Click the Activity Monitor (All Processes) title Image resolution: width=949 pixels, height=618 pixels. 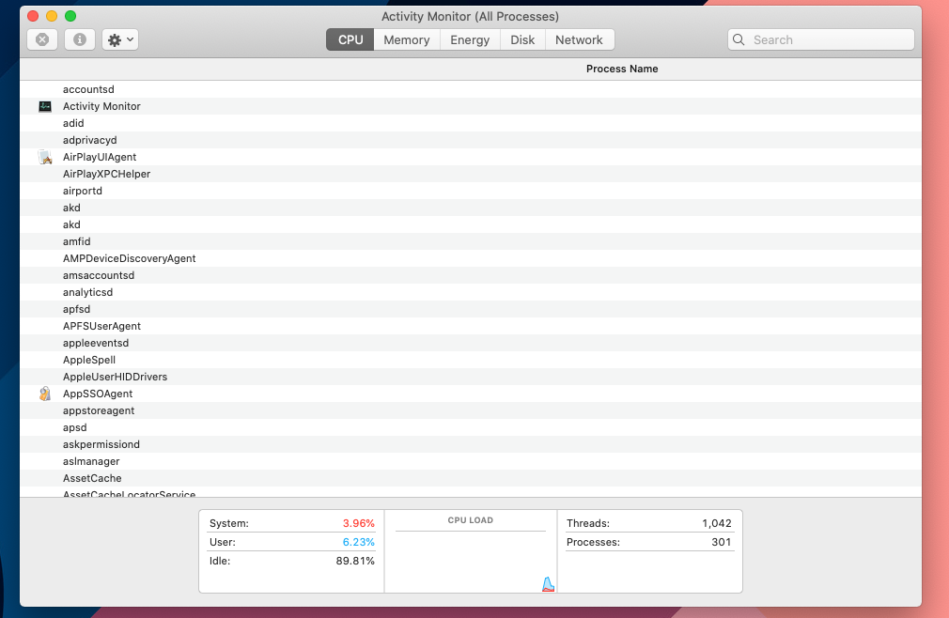(470, 17)
